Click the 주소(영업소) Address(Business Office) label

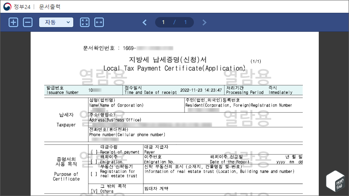coord(115,117)
